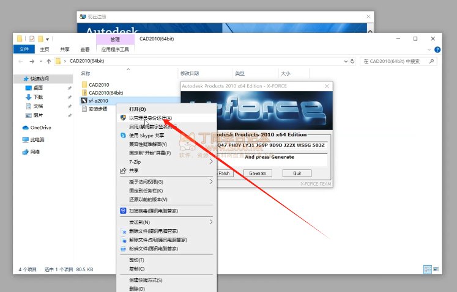The height and width of the screenshot is (292, 457).
Task: Open the quick access toolbar customize dropdown
Action: [47, 38]
